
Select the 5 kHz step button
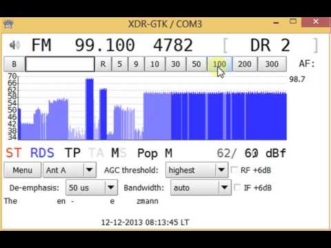pos(119,64)
